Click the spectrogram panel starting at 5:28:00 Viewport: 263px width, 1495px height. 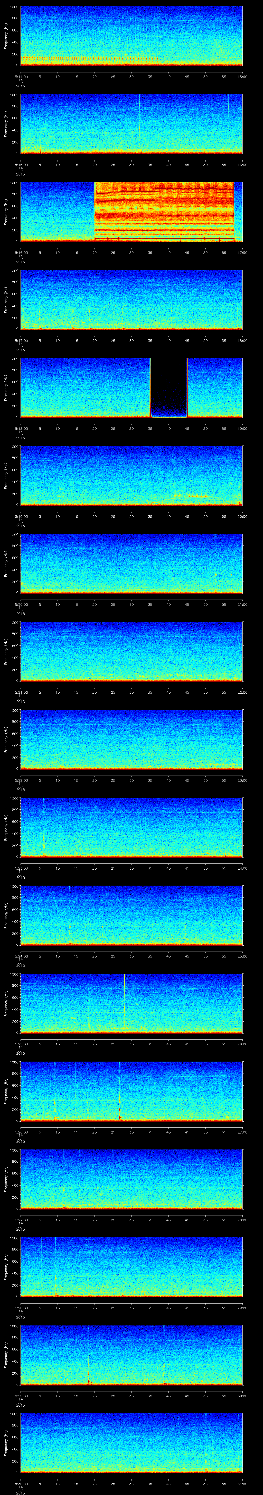click(132, 1267)
